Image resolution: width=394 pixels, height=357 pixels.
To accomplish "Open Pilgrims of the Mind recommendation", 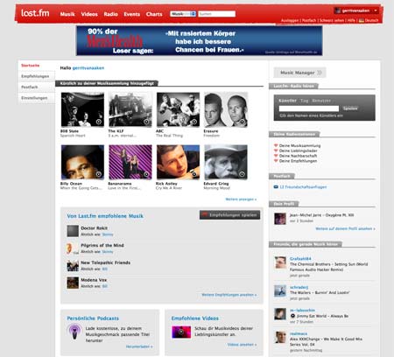I will pos(102,245).
